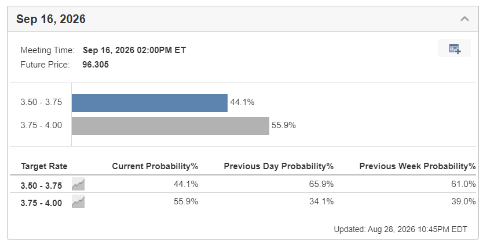This screenshot has height=243, width=483.
Task: Select the 3.75 - 4.00 table row label
Action: pos(41,203)
